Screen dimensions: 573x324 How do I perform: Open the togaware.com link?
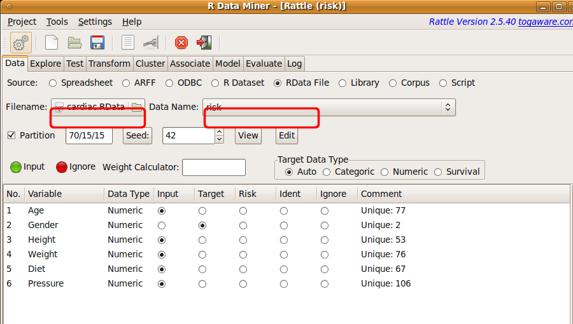click(x=545, y=22)
